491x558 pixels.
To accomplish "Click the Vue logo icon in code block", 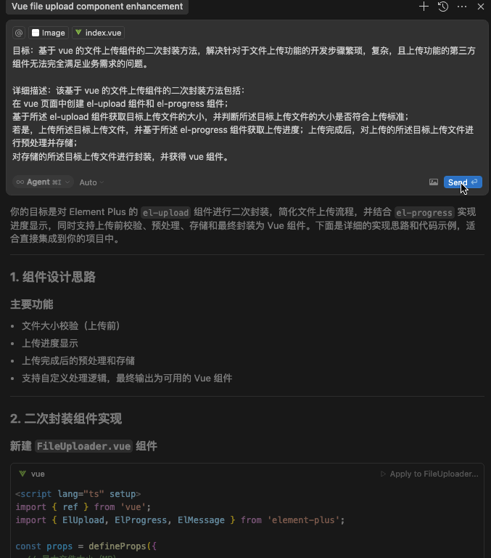I will [22, 474].
